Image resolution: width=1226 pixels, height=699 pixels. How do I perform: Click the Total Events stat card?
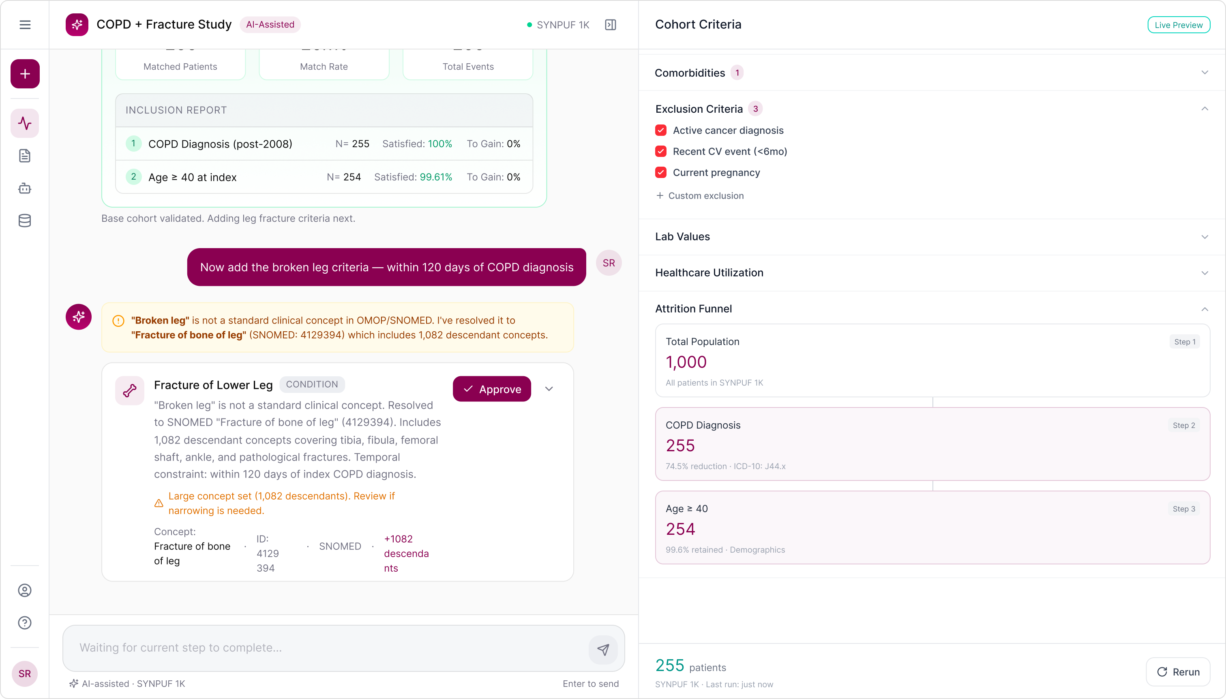click(x=468, y=65)
